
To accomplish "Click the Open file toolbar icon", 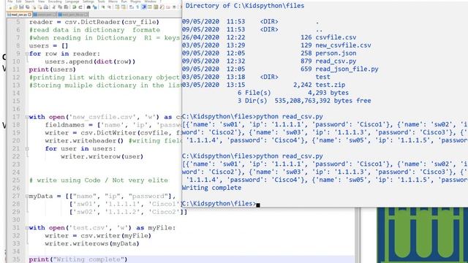I will pos(15,7).
